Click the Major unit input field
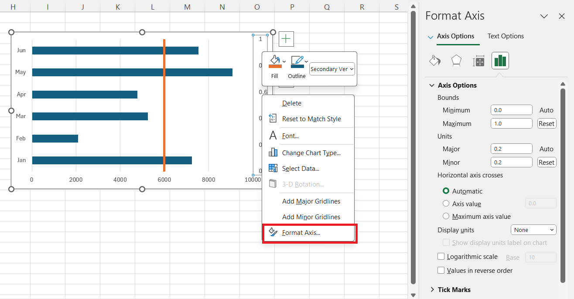Image resolution: width=574 pixels, height=299 pixels. pyautogui.click(x=511, y=149)
